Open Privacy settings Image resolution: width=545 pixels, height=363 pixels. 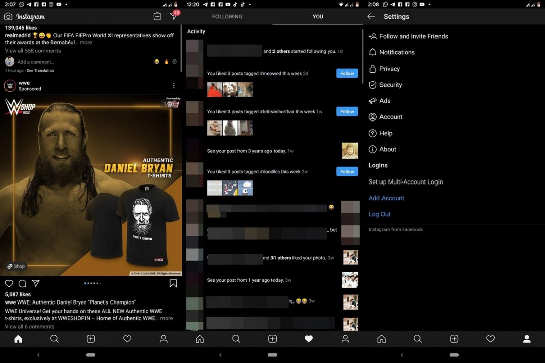click(384, 69)
